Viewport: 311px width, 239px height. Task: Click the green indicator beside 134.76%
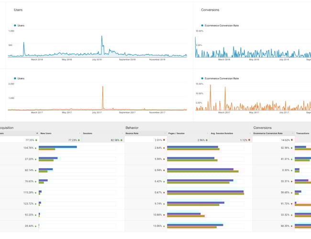click(x=36, y=148)
